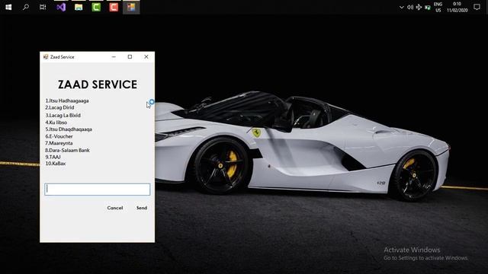Switch the ENG US input language
The width and height of the screenshot is (488, 274).
(x=438, y=7)
